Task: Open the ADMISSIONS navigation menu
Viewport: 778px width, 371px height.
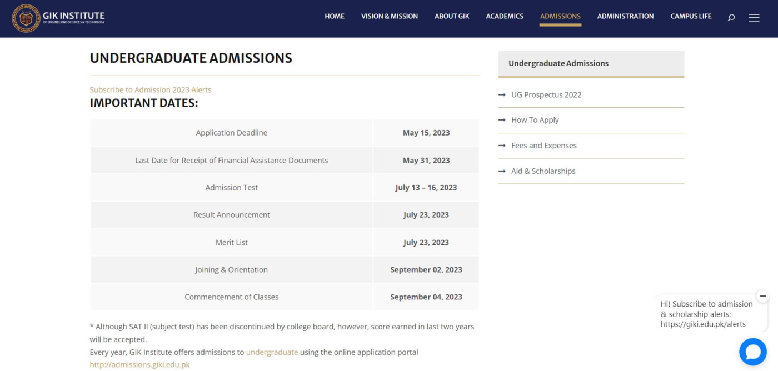Action: click(560, 16)
